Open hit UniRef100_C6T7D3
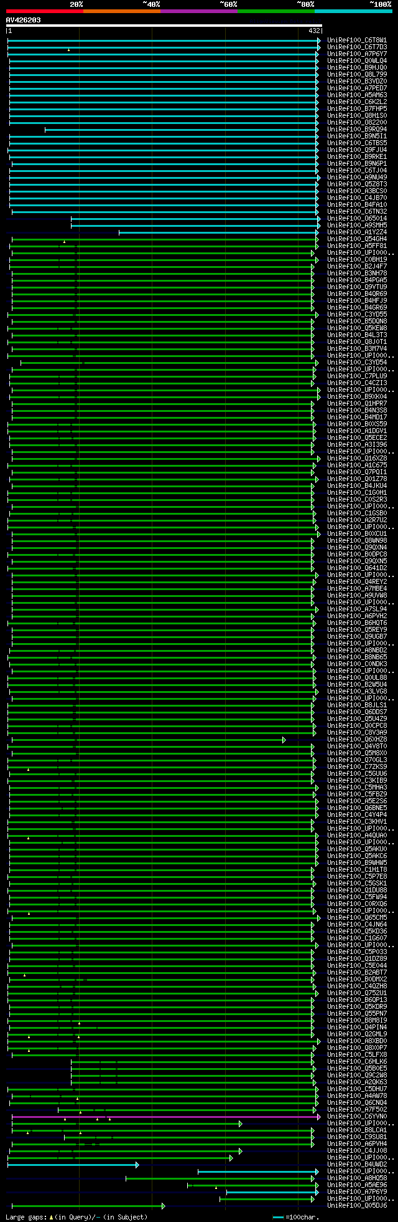 (357, 47)
